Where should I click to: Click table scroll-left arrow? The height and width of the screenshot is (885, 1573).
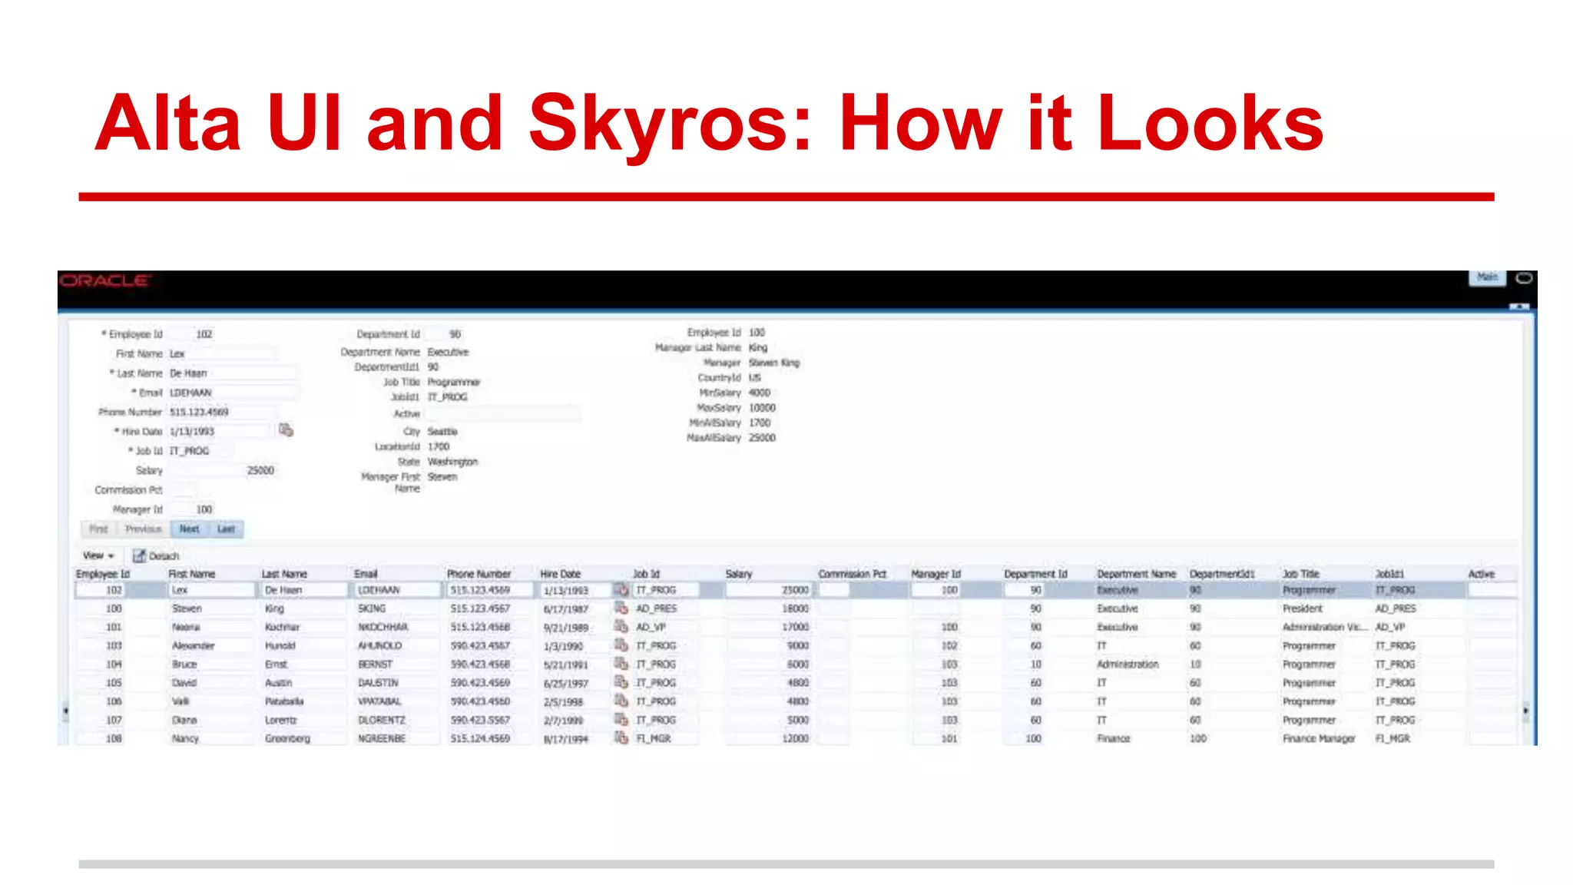coord(65,711)
